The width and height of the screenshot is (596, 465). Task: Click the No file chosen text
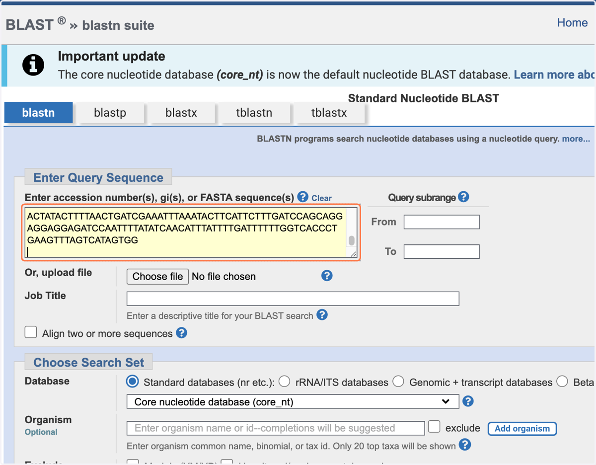[223, 276]
